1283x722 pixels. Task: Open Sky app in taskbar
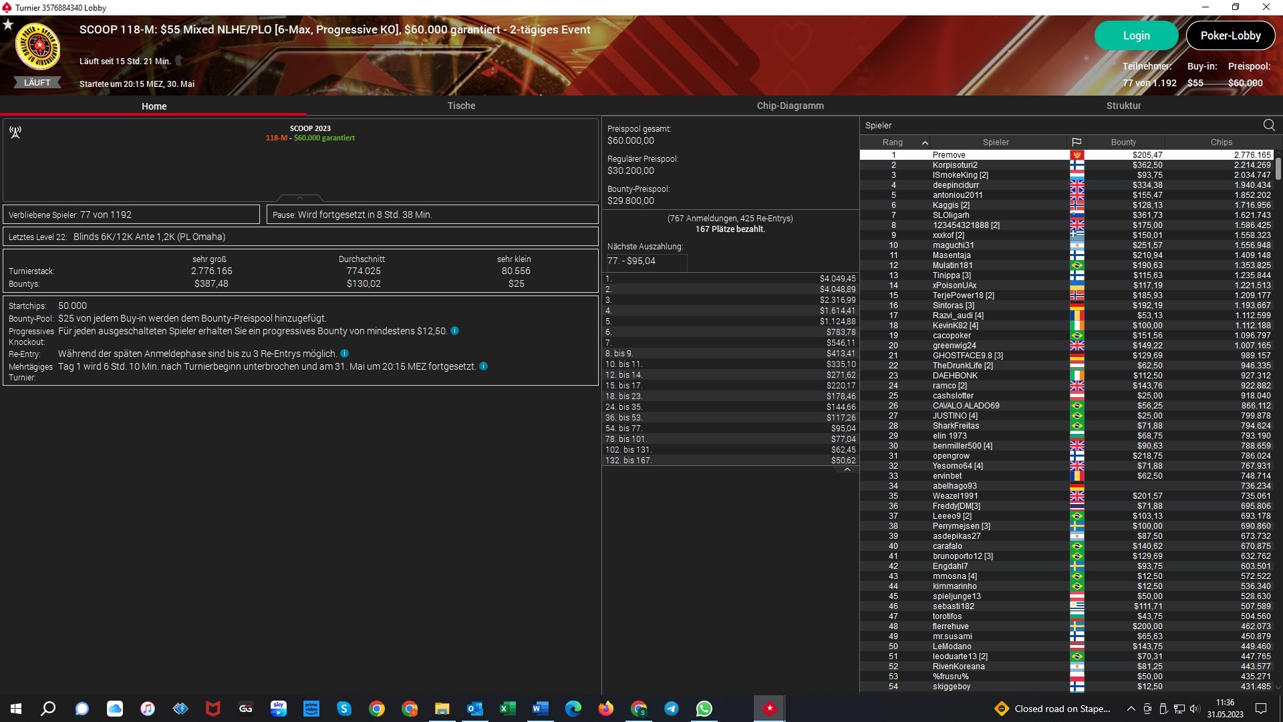(278, 709)
